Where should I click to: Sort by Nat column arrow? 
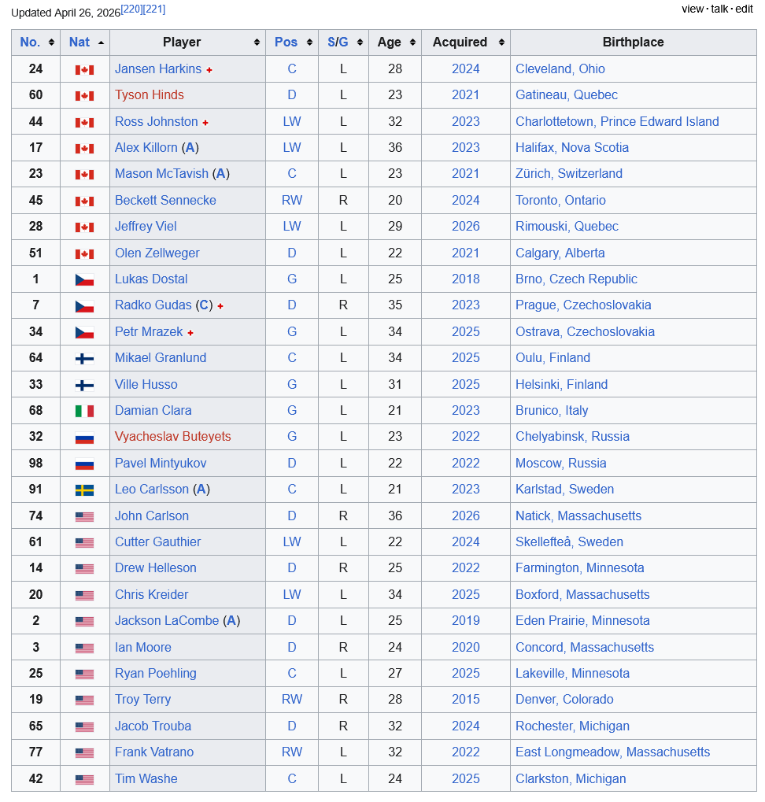[x=101, y=43]
